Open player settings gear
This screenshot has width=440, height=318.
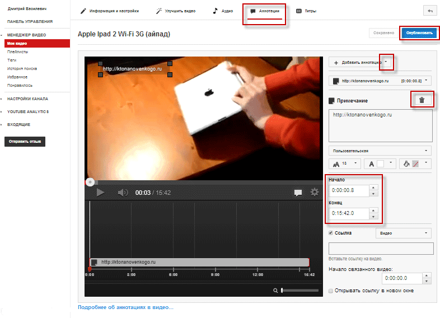pyautogui.click(x=314, y=192)
